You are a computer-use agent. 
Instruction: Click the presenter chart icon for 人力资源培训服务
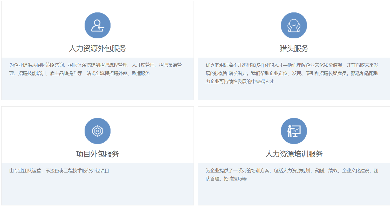coord(294,131)
